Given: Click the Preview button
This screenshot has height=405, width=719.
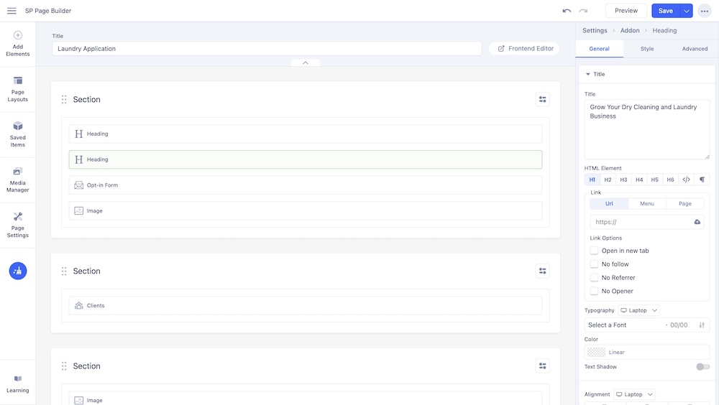Looking at the screenshot, I should point(626,11).
